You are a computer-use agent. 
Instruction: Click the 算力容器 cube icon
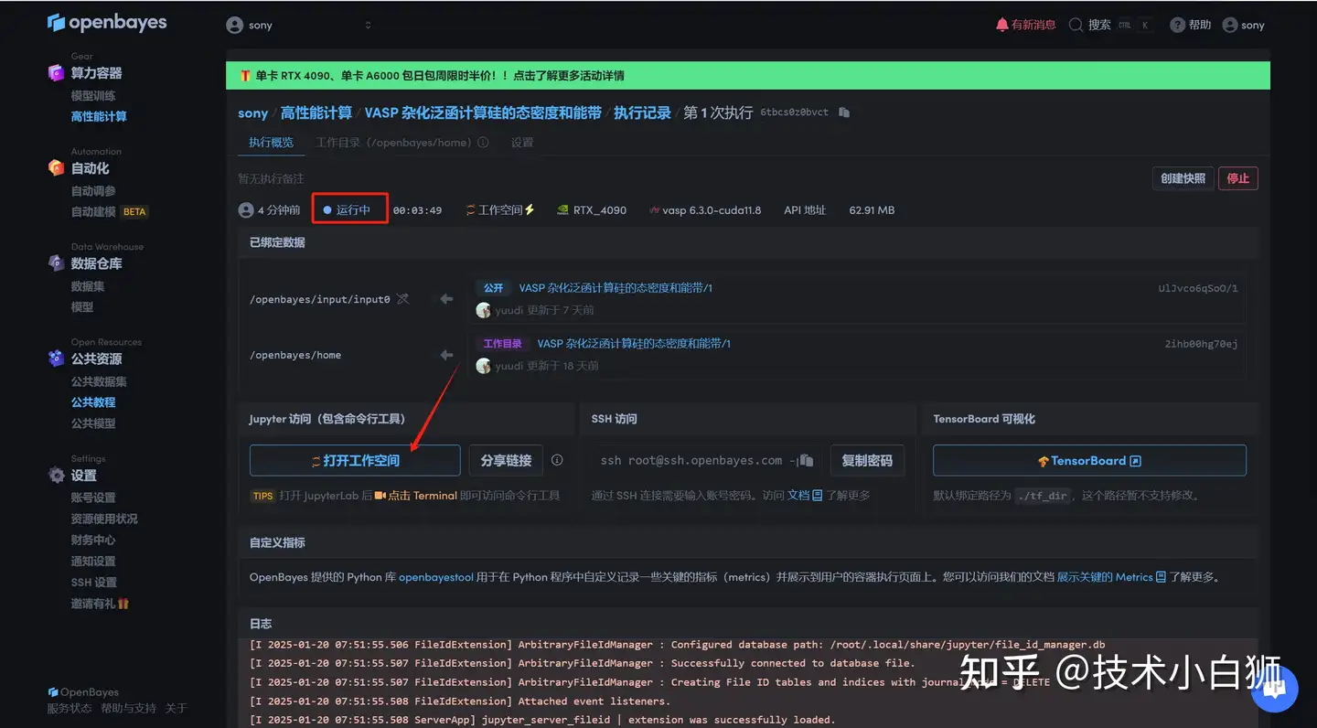pos(57,73)
